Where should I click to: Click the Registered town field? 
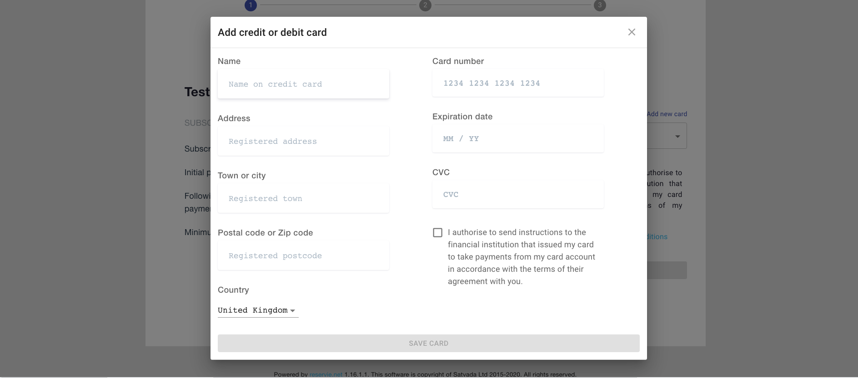coord(303,198)
